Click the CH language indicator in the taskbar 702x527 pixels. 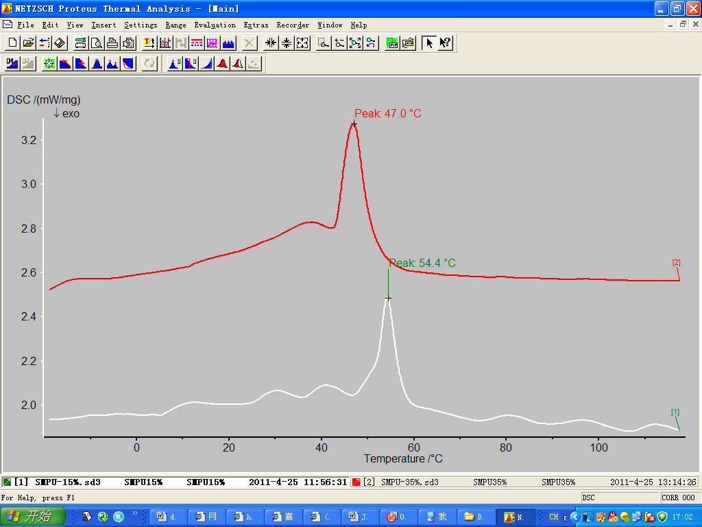point(554,517)
